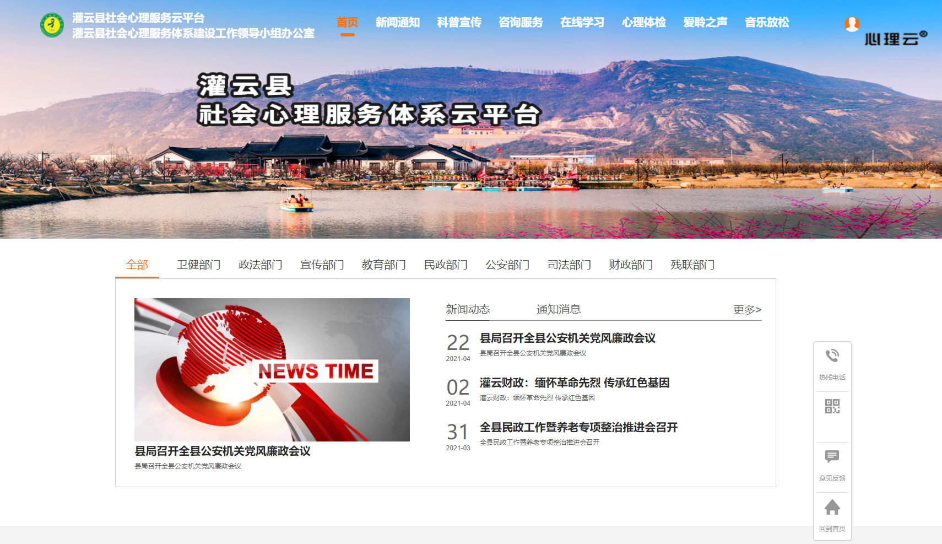Click the orange underline indicator below 首页

coord(346,34)
